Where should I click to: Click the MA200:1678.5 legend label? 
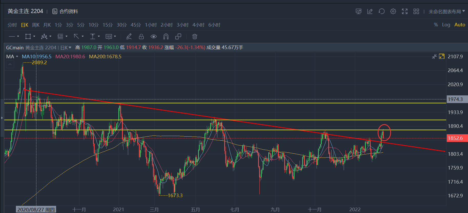(x=105, y=57)
